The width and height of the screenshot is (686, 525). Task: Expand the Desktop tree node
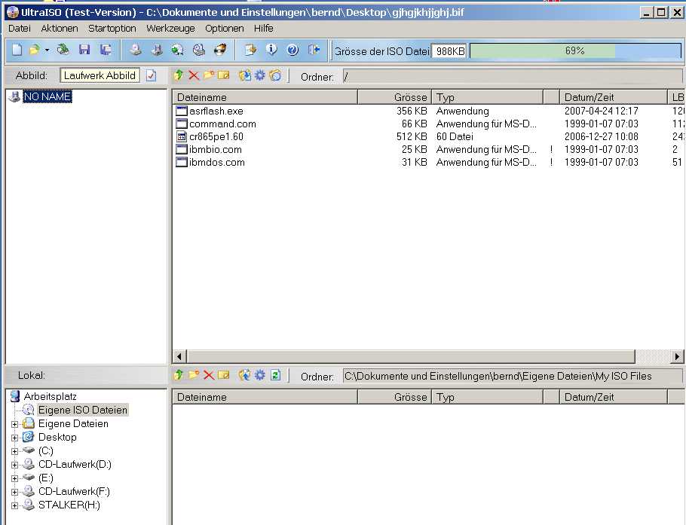click(x=14, y=438)
